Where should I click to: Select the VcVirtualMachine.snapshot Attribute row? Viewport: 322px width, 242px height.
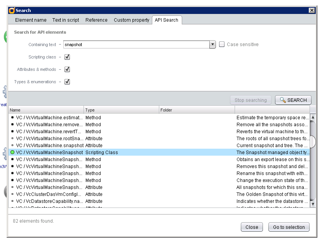click(x=159, y=145)
